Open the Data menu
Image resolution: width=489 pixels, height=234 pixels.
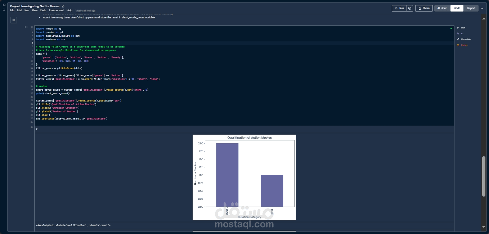43,10
